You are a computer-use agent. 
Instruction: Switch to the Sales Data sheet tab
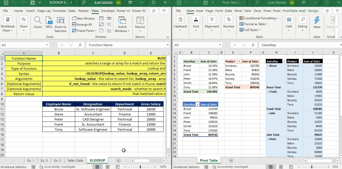(75, 160)
